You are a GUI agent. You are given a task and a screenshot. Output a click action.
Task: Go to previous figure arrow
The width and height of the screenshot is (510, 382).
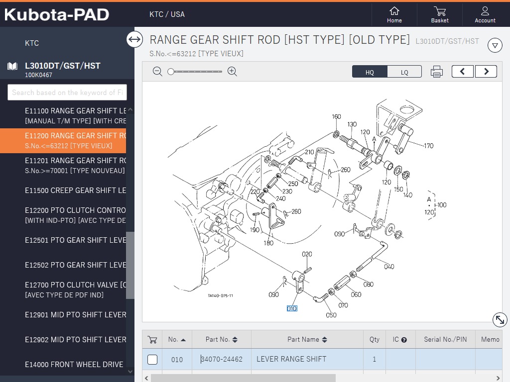[463, 72]
